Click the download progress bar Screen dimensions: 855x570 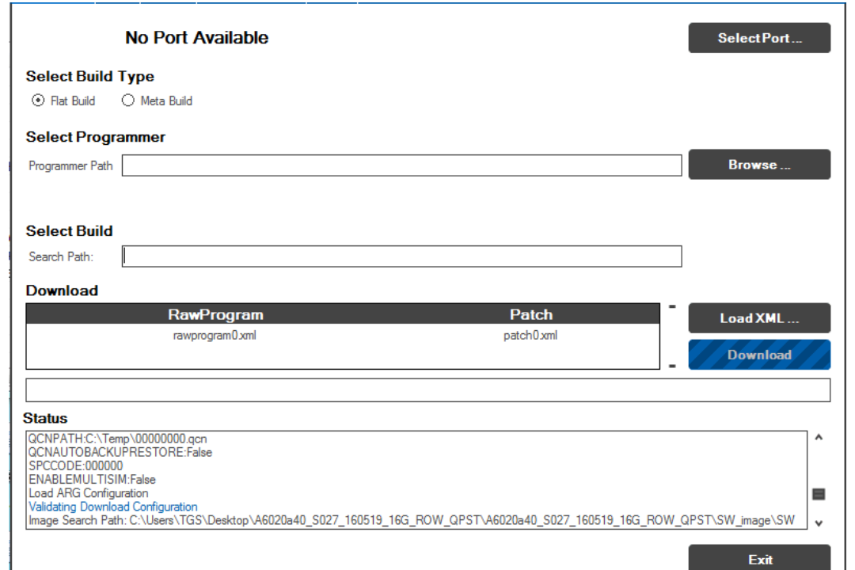428,390
